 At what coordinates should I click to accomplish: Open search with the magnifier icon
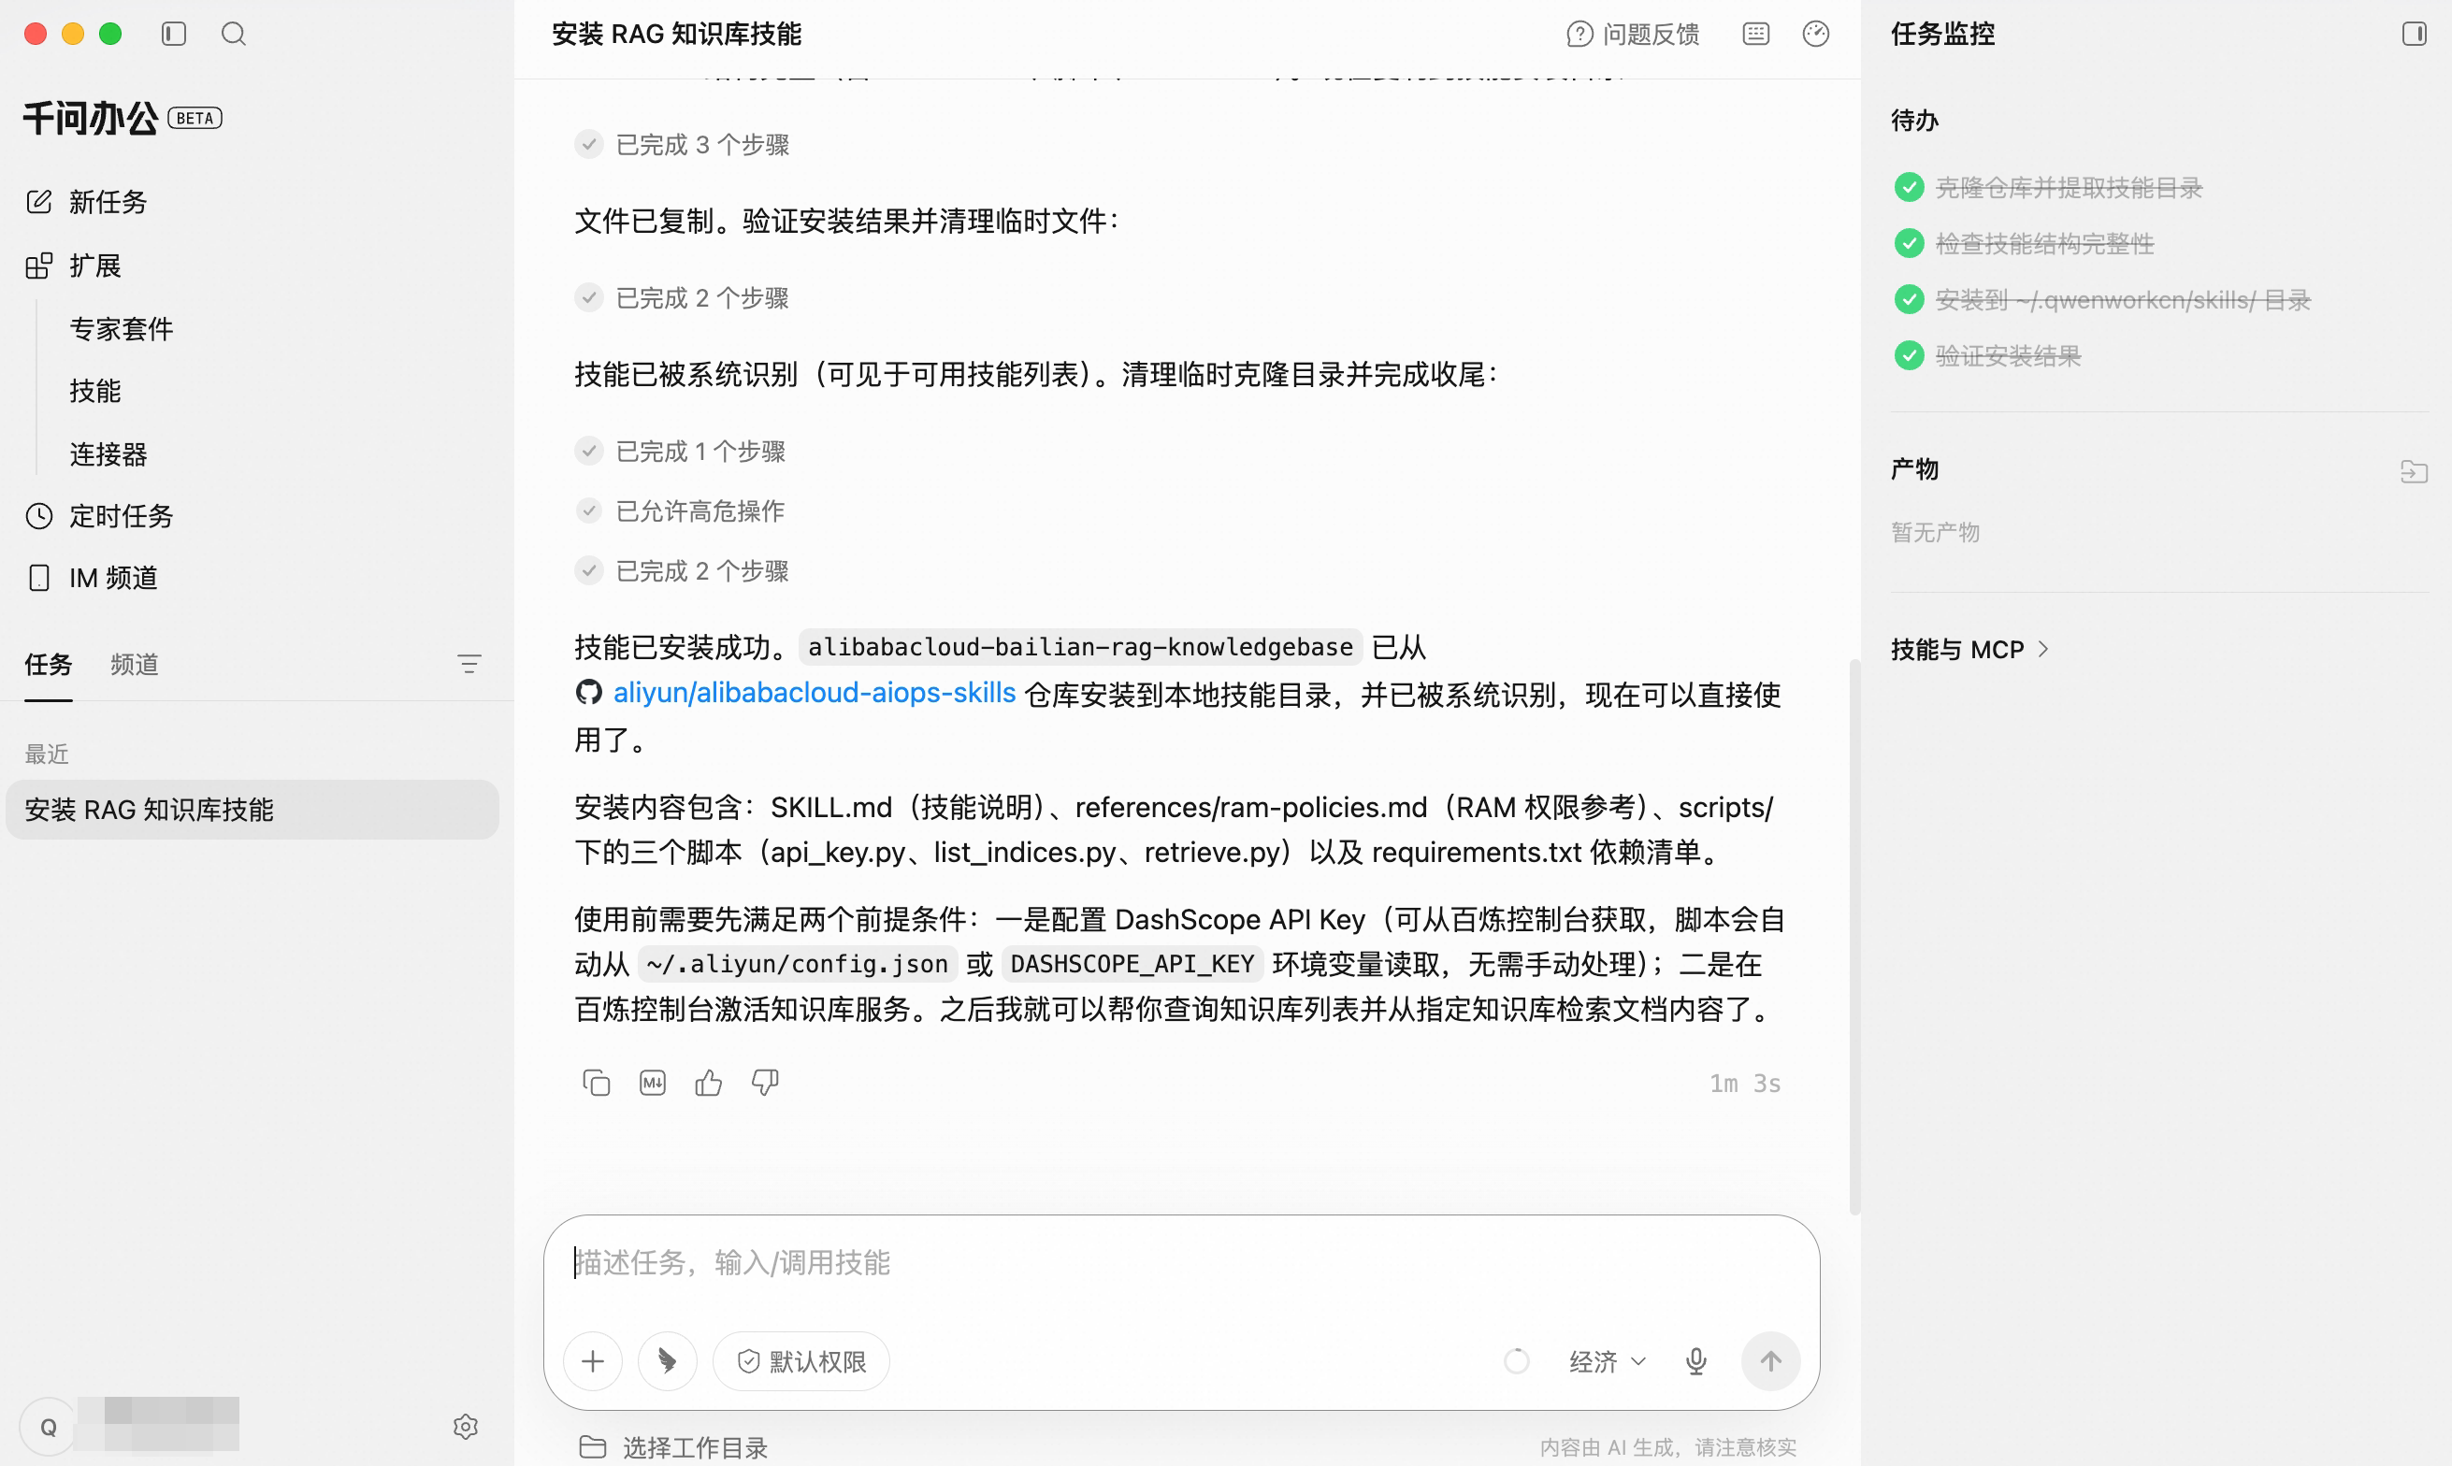pos(233,34)
